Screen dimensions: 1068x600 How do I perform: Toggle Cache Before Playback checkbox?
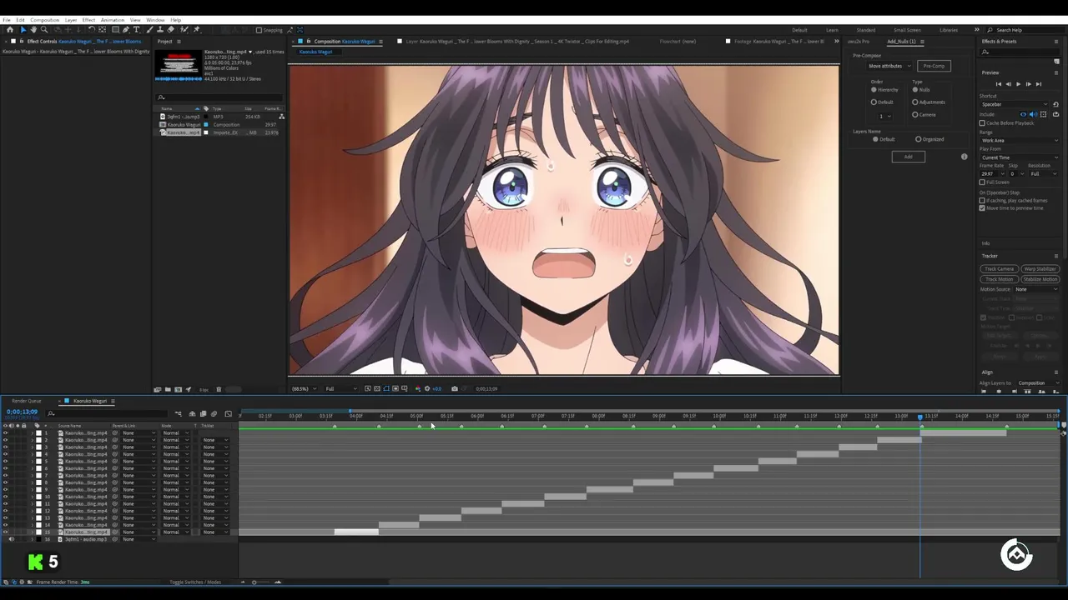(982, 123)
